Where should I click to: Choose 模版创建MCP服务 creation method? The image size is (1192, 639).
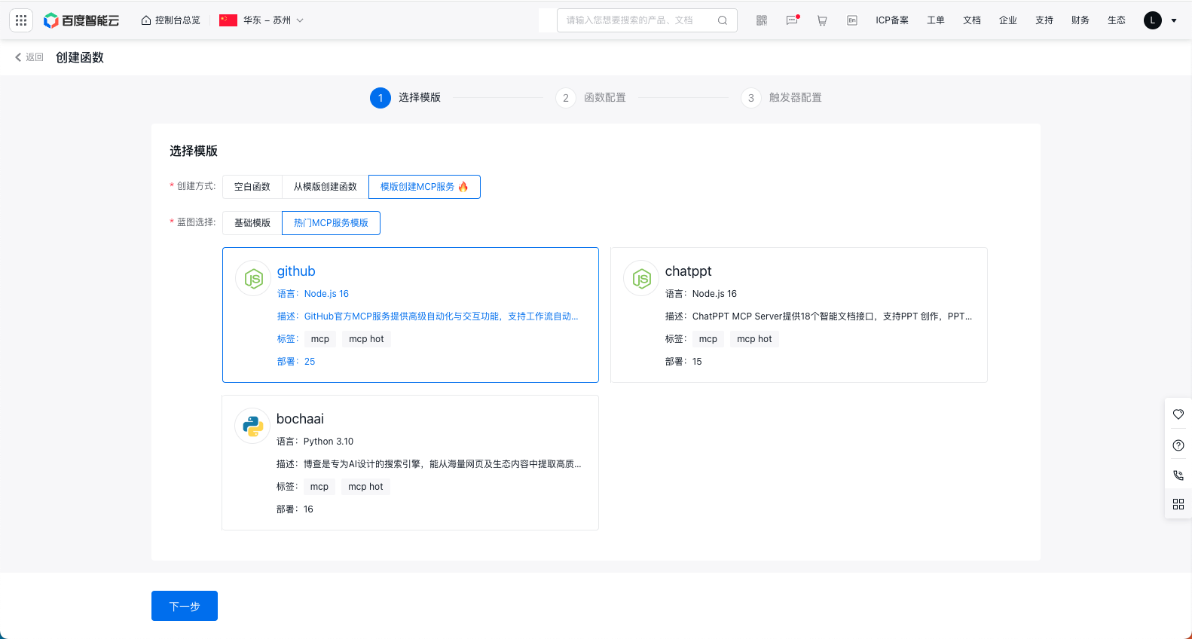(424, 187)
